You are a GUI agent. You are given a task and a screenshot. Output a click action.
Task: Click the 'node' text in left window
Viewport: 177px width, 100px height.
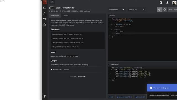tap(2, 1)
